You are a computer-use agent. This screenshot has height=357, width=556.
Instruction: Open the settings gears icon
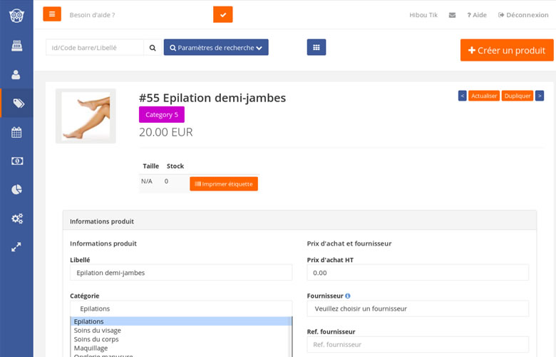pyautogui.click(x=17, y=218)
